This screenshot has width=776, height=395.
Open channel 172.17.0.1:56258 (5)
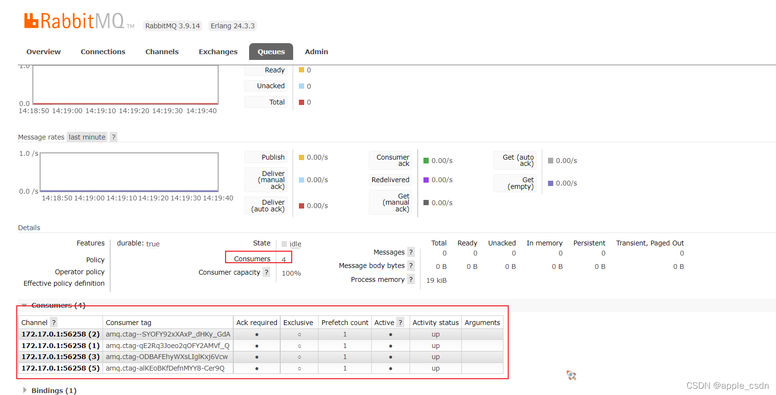pos(60,368)
